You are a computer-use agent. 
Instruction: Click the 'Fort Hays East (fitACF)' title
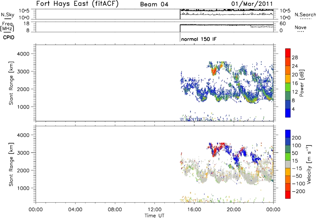tap(77, 4)
